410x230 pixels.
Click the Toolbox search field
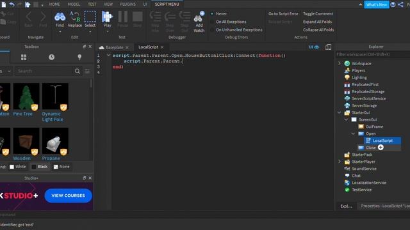[44, 71]
